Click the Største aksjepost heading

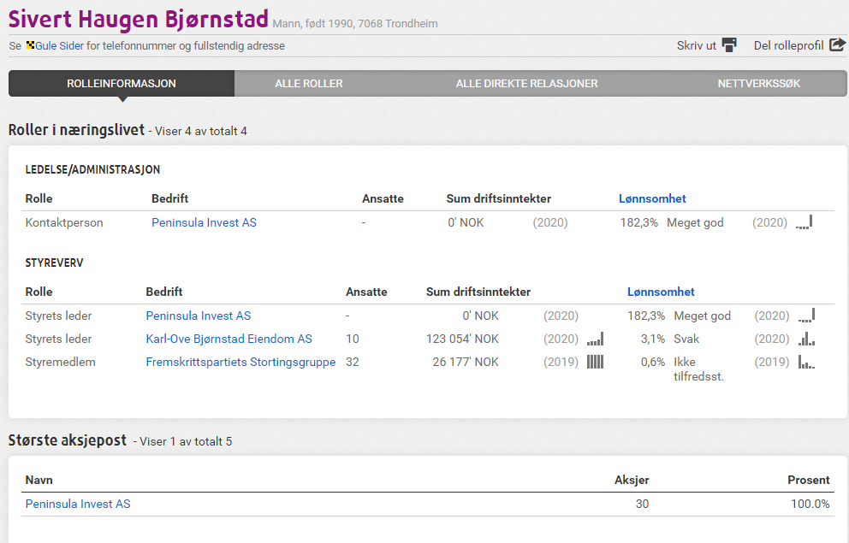point(67,440)
